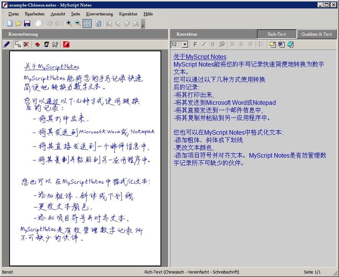Click the greyed copy pages icon
This screenshot has width=339, height=277.
[38, 23]
